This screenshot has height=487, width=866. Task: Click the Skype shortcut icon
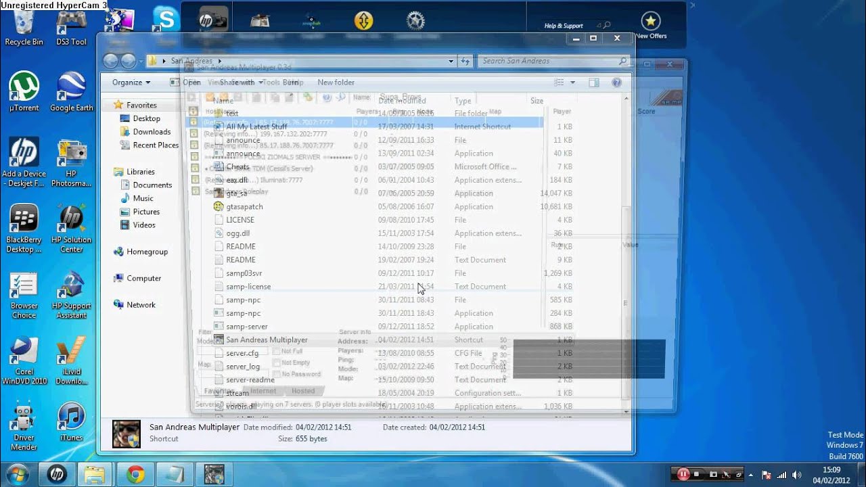165,18
